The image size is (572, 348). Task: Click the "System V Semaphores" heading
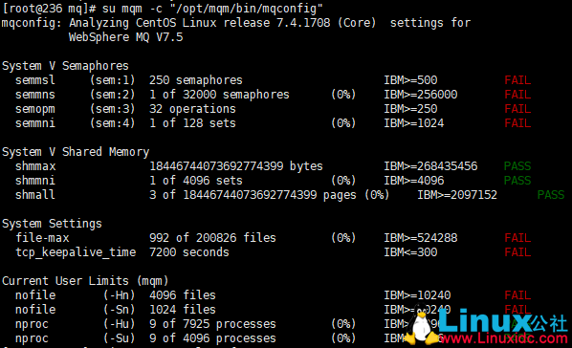tap(65, 66)
